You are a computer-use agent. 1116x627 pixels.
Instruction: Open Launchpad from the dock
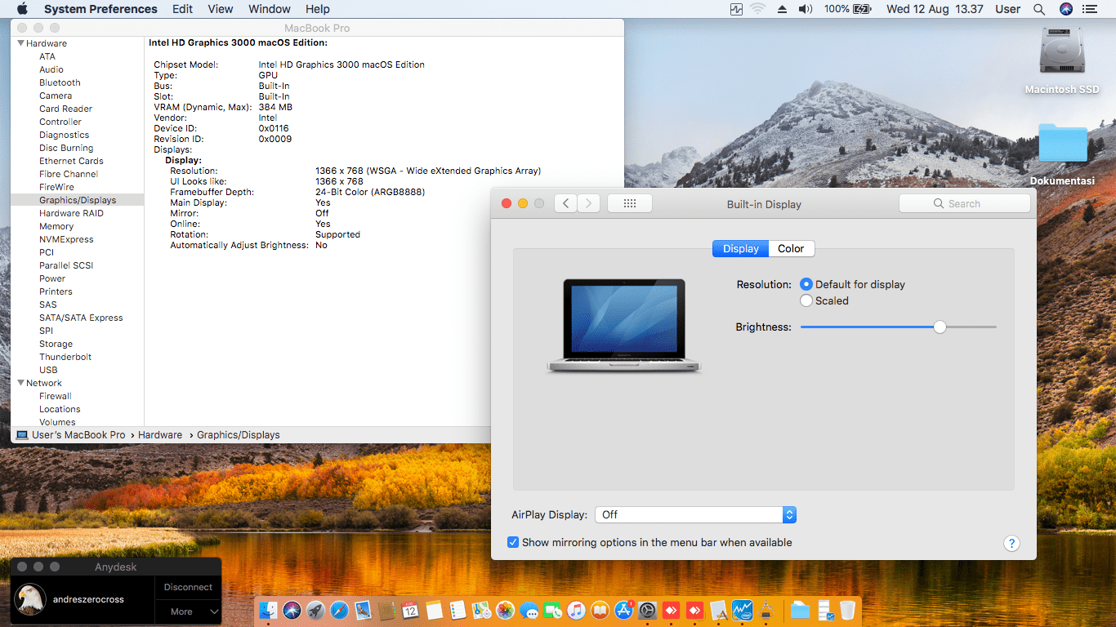click(x=315, y=610)
